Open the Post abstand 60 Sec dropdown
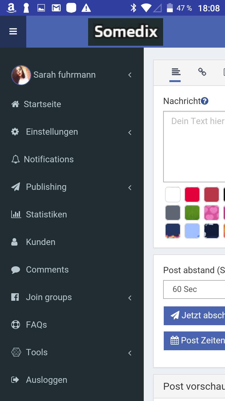Image resolution: width=225 pixels, height=401 pixels. [x=194, y=289]
